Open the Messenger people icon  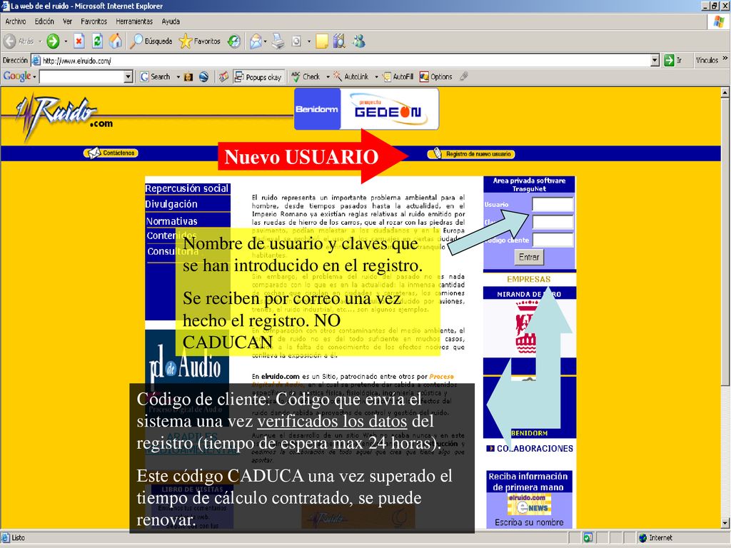358,41
